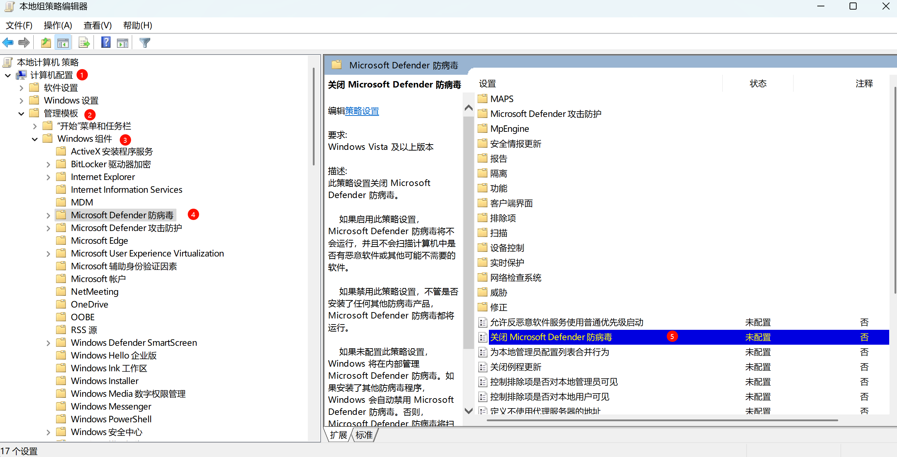Open the 排除项 folder in settings list
The width and height of the screenshot is (897, 457).
click(503, 218)
